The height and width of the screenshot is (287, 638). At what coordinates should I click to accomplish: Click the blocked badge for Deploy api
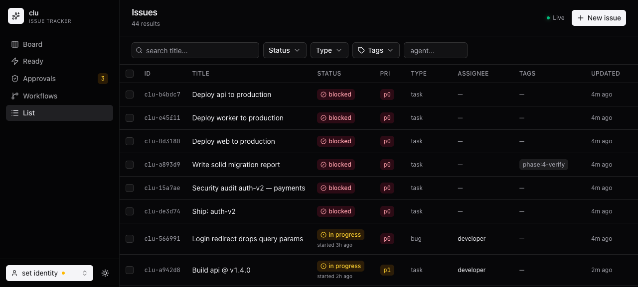pos(336,95)
